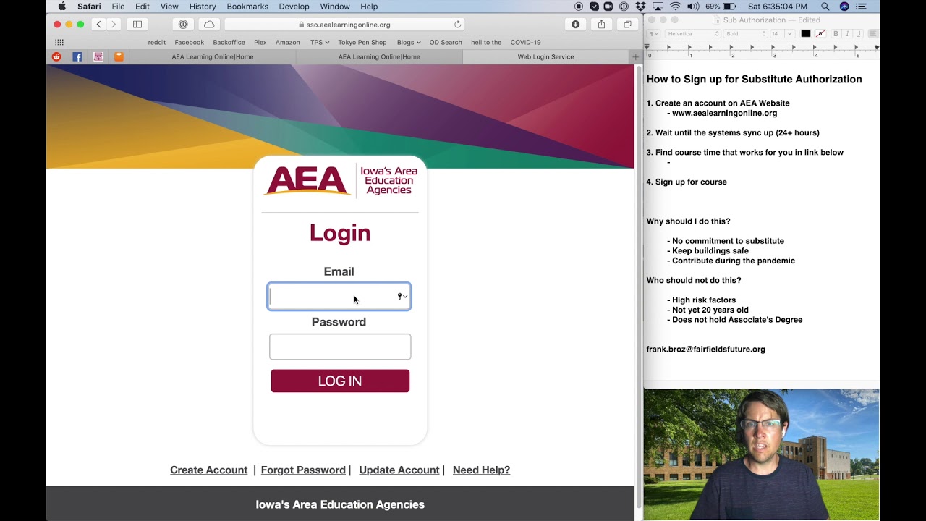926x521 pixels.
Task: Open the Tokyo Pen Shop bookmark
Action: coord(362,42)
